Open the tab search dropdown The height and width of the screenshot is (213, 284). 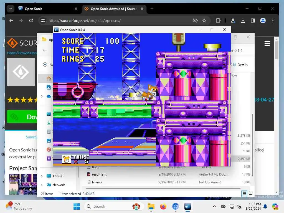(x=11, y=9)
